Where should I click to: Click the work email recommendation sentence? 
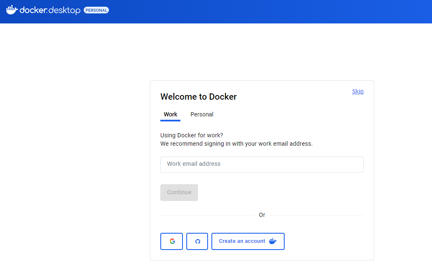point(237,144)
